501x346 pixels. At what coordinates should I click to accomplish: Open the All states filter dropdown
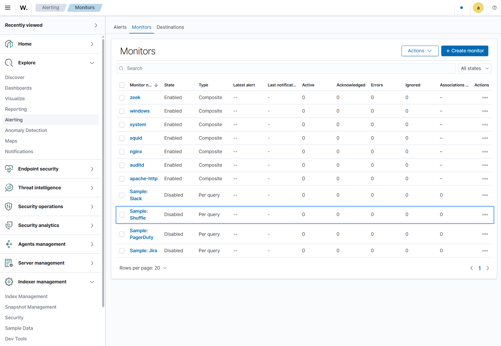(475, 68)
